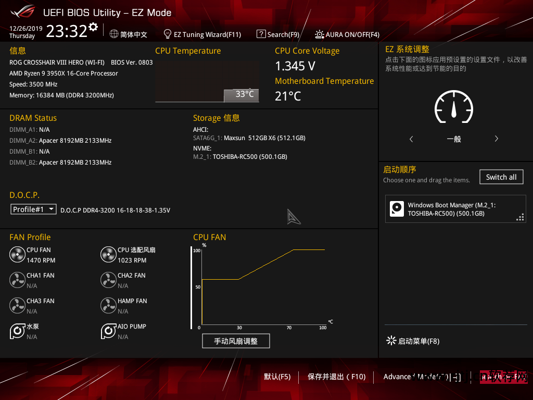Click the 1470 RPM CPU fan speed
The width and height of the screenshot is (533, 400).
pyautogui.click(x=41, y=260)
